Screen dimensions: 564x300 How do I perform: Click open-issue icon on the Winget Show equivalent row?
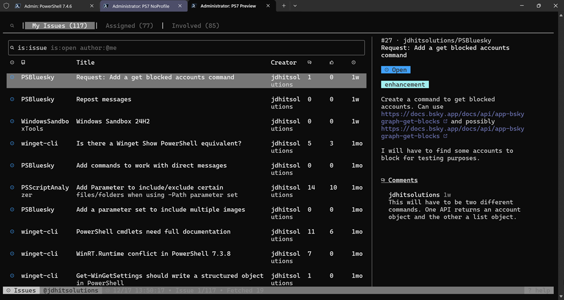pyautogui.click(x=12, y=144)
